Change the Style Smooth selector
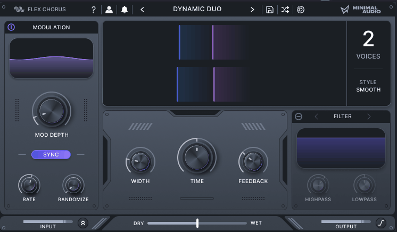This screenshot has height=232, width=397. pos(368,86)
